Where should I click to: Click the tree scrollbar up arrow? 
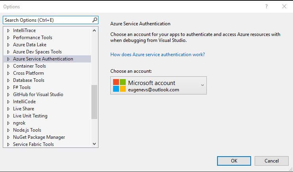95,30
